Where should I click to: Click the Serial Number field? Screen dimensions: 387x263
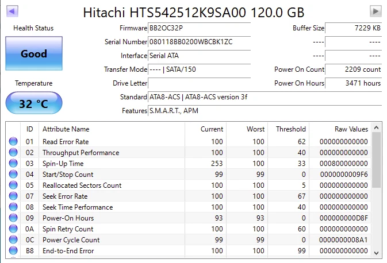click(199, 42)
